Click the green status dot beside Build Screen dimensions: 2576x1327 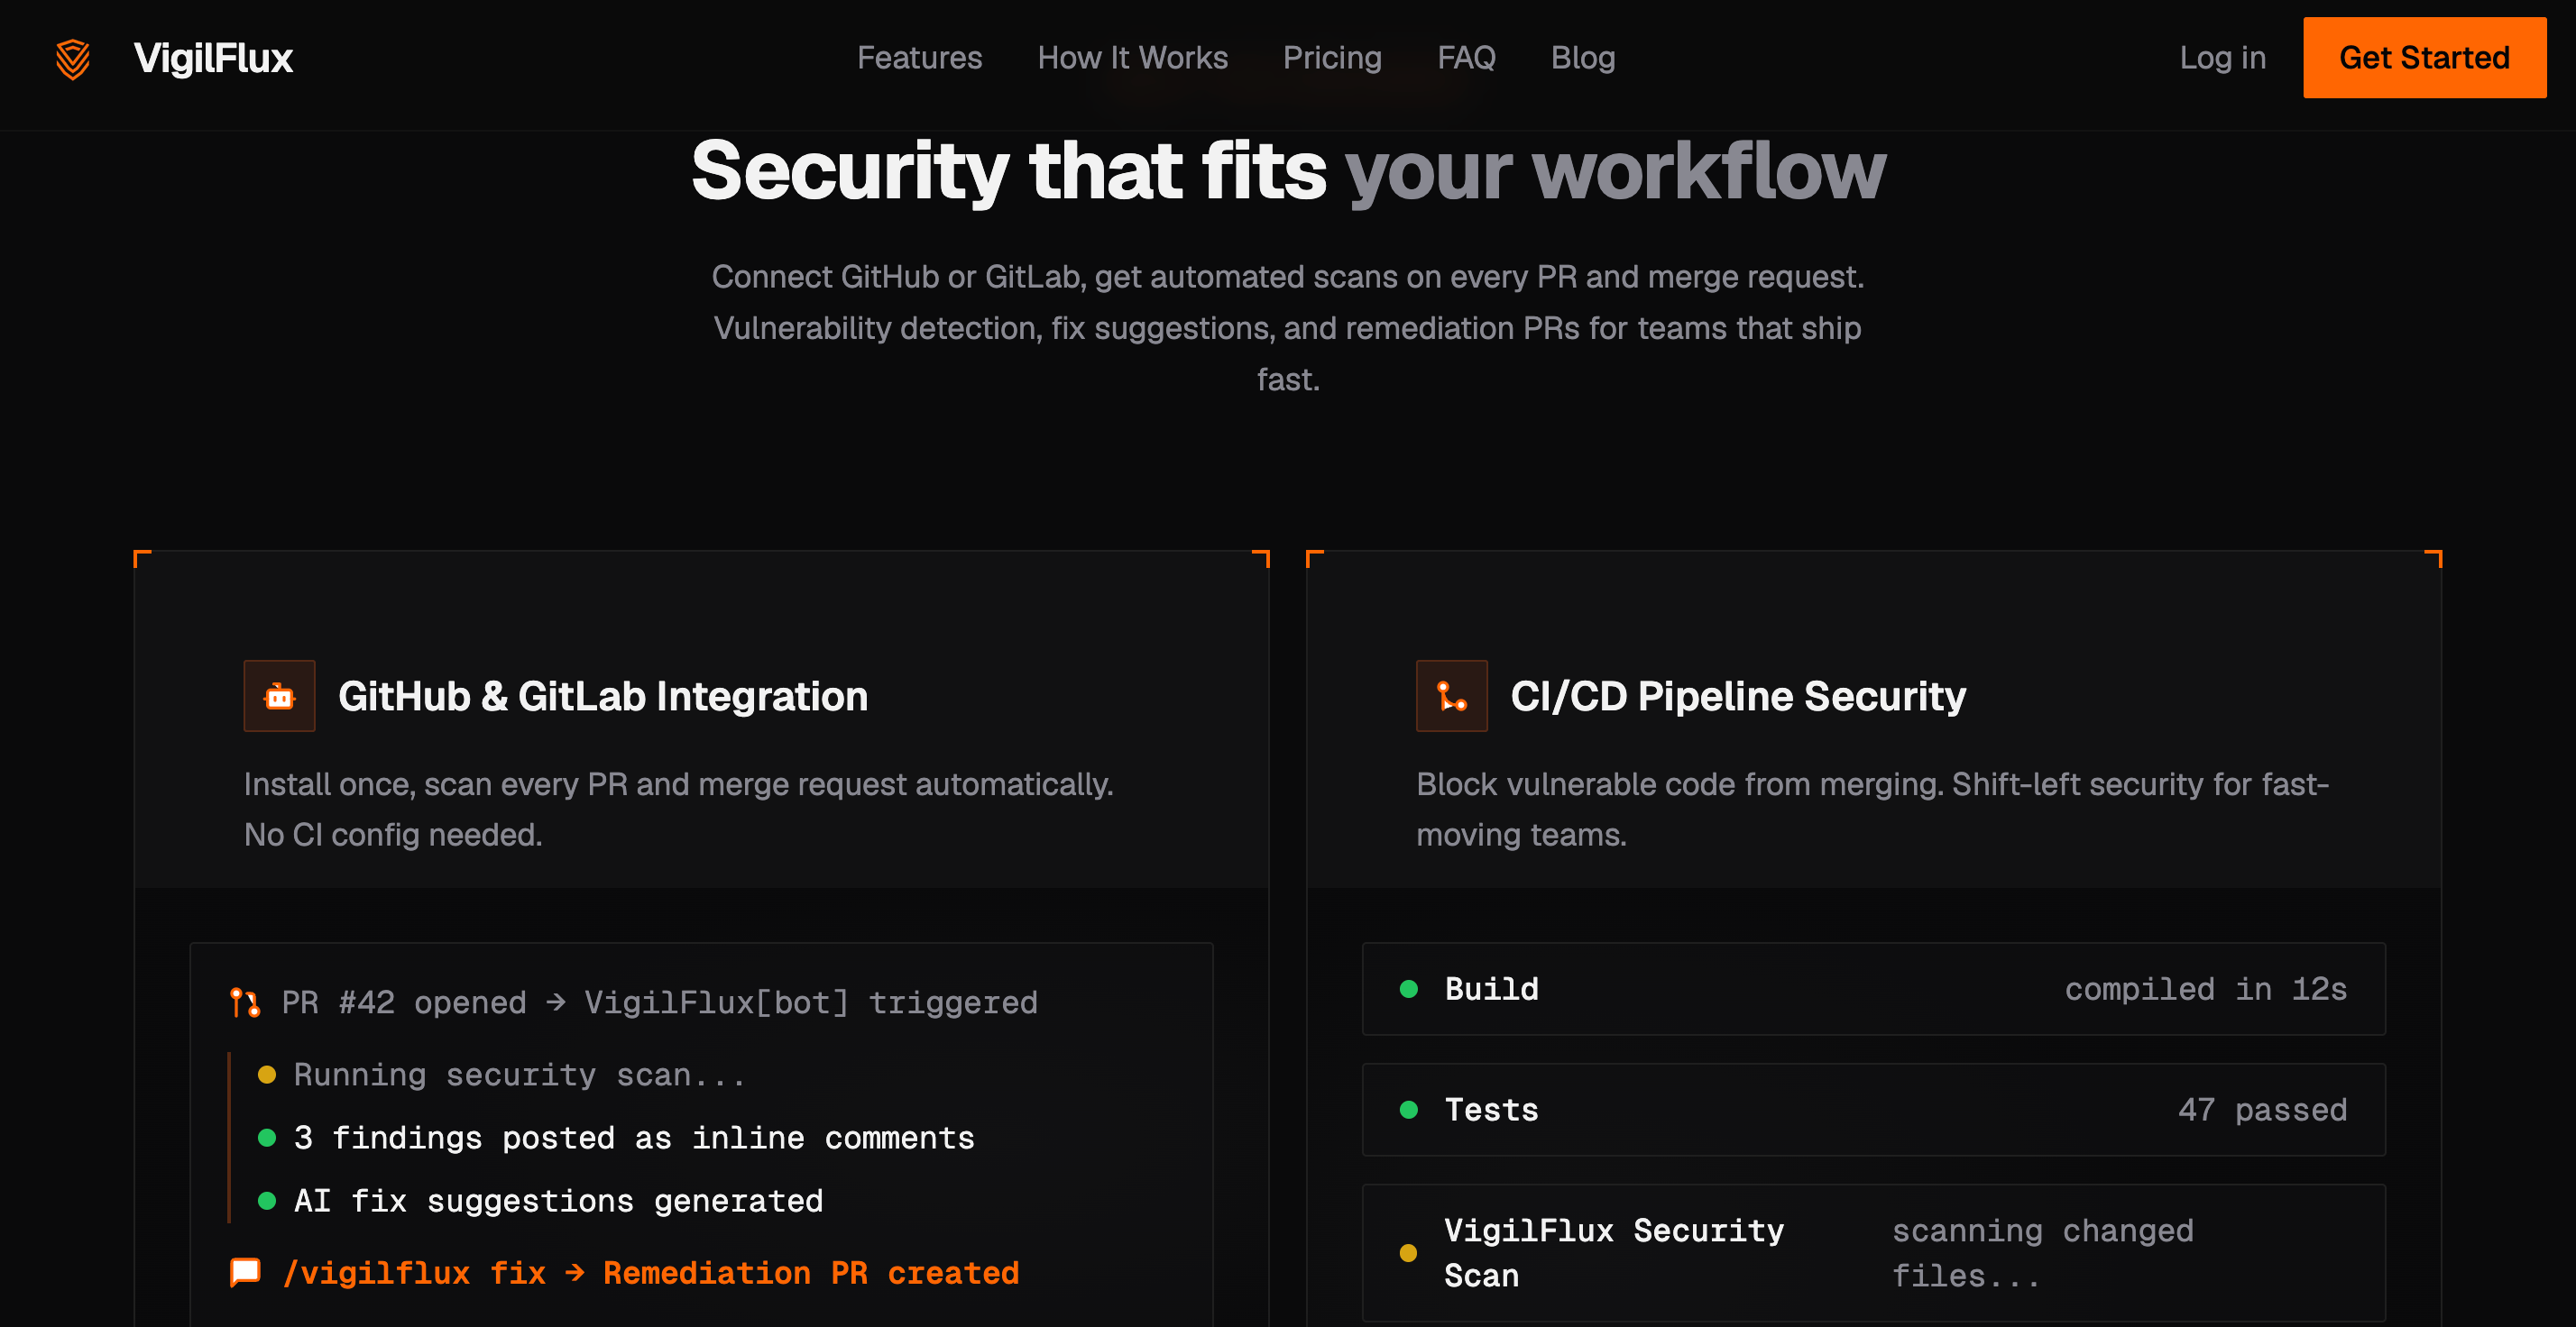[1408, 989]
